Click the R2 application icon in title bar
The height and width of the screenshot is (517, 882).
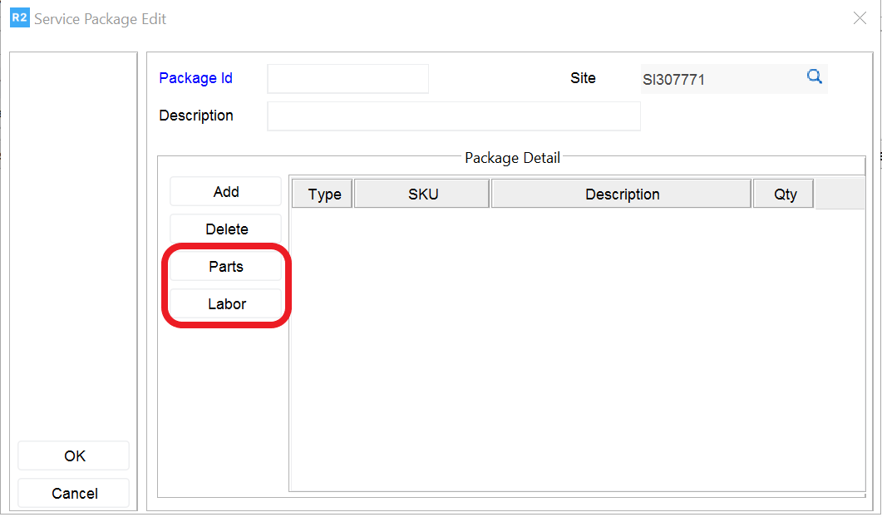pyautogui.click(x=19, y=17)
